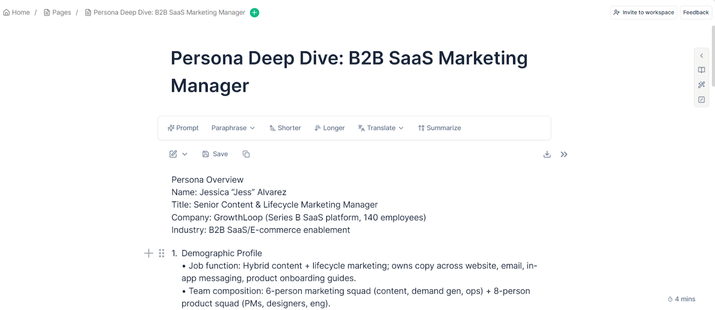
Task: Click the Save button
Action: point(215,154)
